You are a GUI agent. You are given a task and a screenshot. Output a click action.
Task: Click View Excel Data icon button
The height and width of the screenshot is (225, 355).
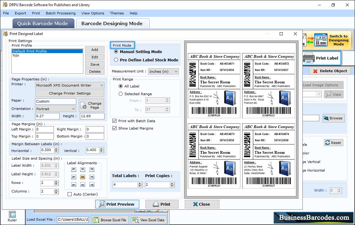pos(149,220)
